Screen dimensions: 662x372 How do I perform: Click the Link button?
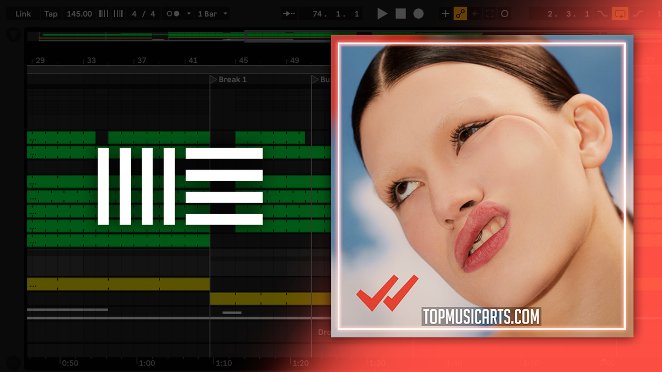tap(23, 14)
